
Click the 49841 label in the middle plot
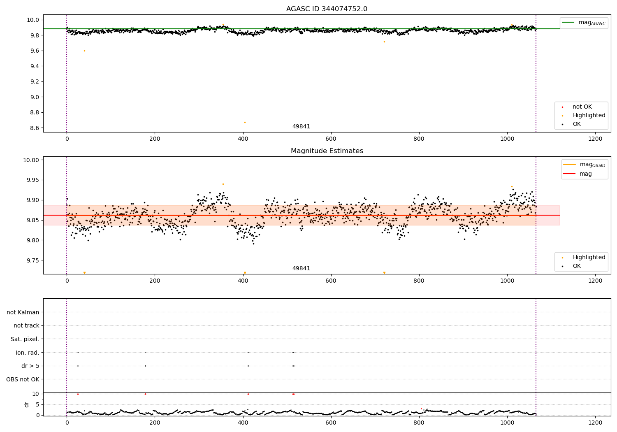[301, 268]
